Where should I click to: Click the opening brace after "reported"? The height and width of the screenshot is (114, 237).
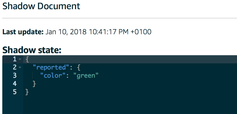click(79, 67)
